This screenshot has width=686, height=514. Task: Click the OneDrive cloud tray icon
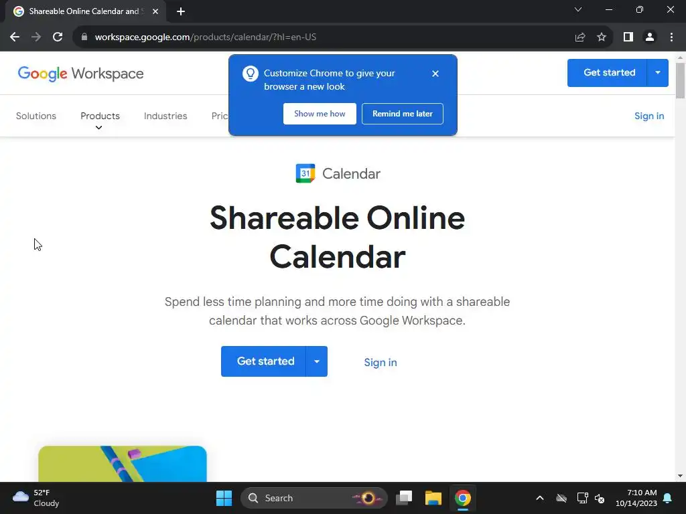561,498
